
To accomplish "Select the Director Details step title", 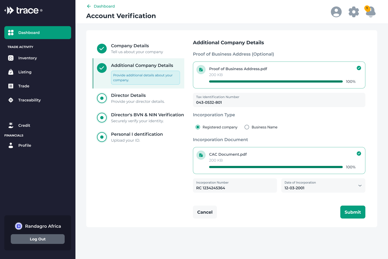I will click(128, 95).
